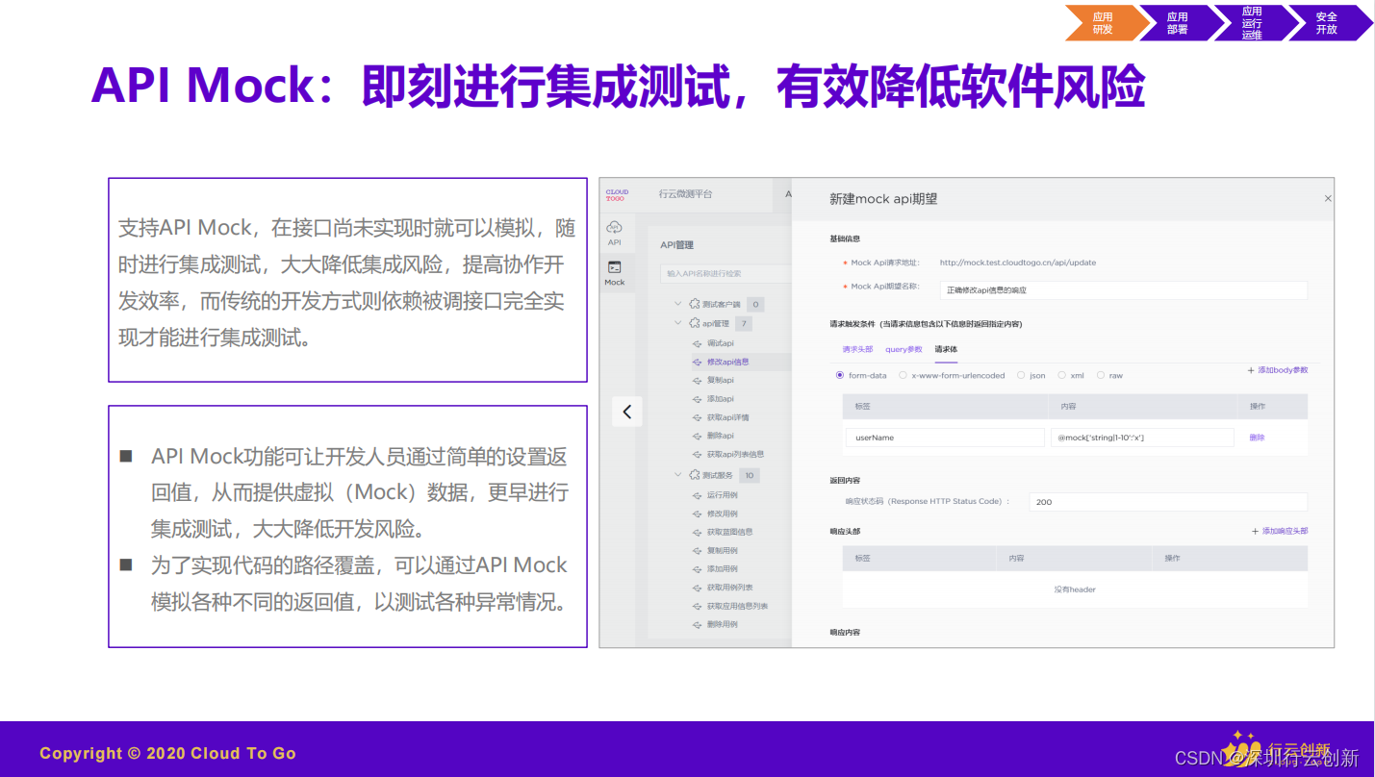Click 删除 in the userName row
The image size is (1375, 777).
[1257, 438]
